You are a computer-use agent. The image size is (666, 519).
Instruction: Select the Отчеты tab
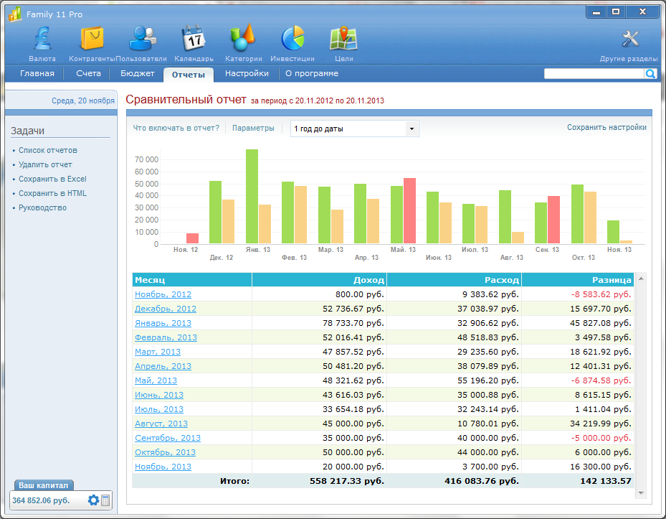pos(188,75)
